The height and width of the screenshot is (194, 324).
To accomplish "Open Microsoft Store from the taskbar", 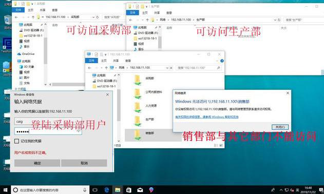I will click(129, 190).
